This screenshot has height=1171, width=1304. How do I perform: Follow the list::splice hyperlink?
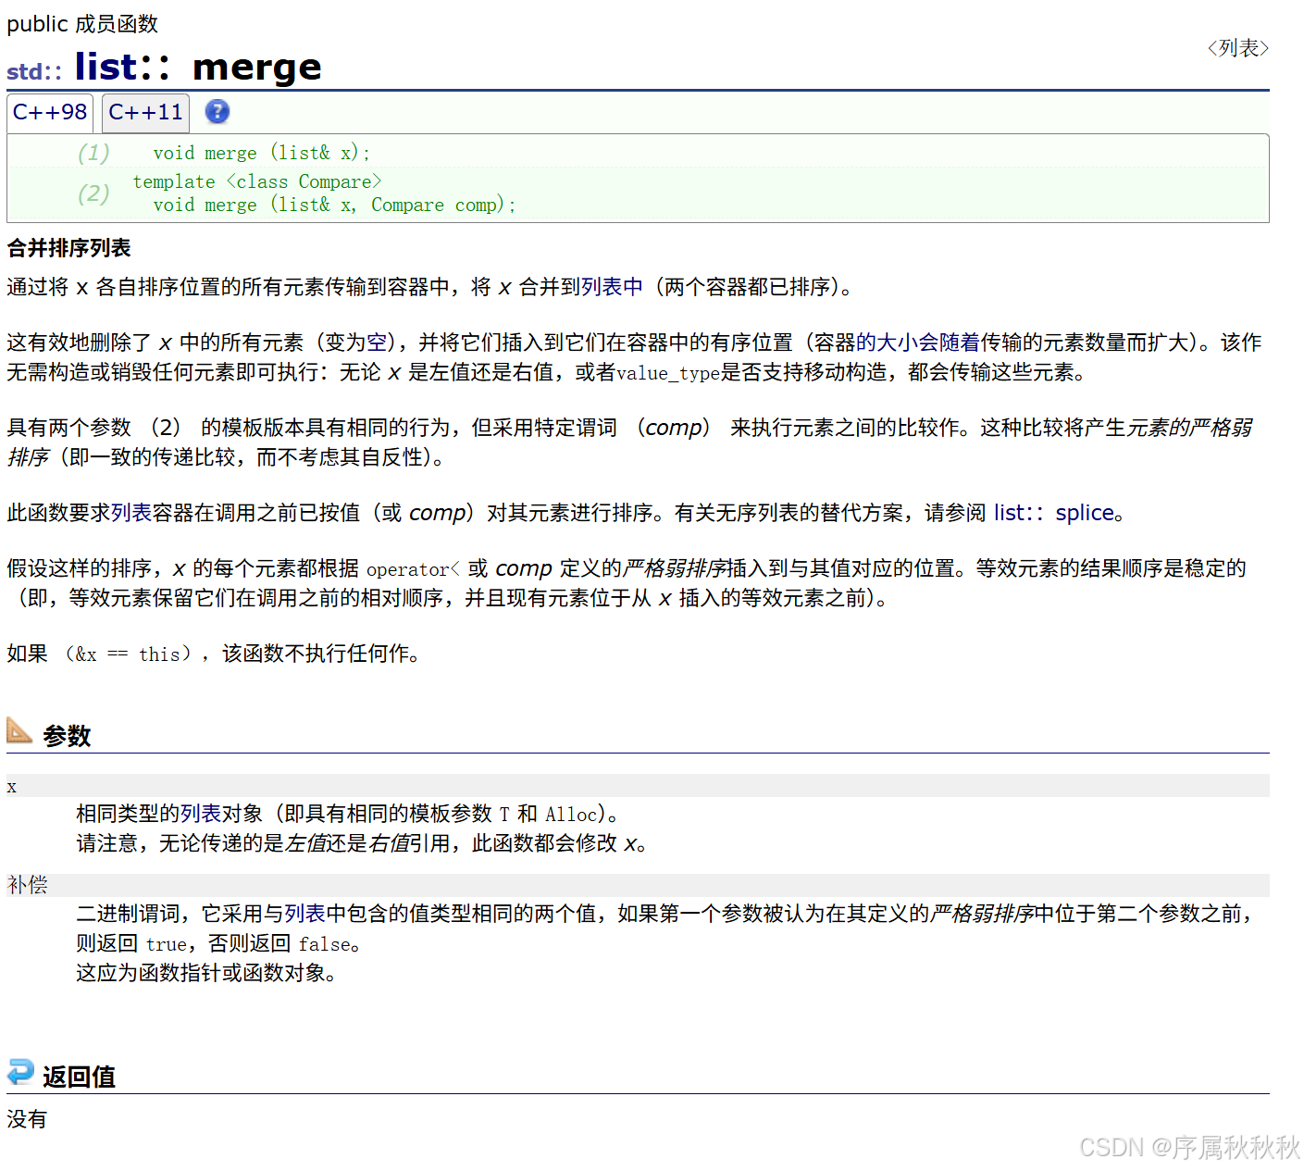coord(1055,513)
